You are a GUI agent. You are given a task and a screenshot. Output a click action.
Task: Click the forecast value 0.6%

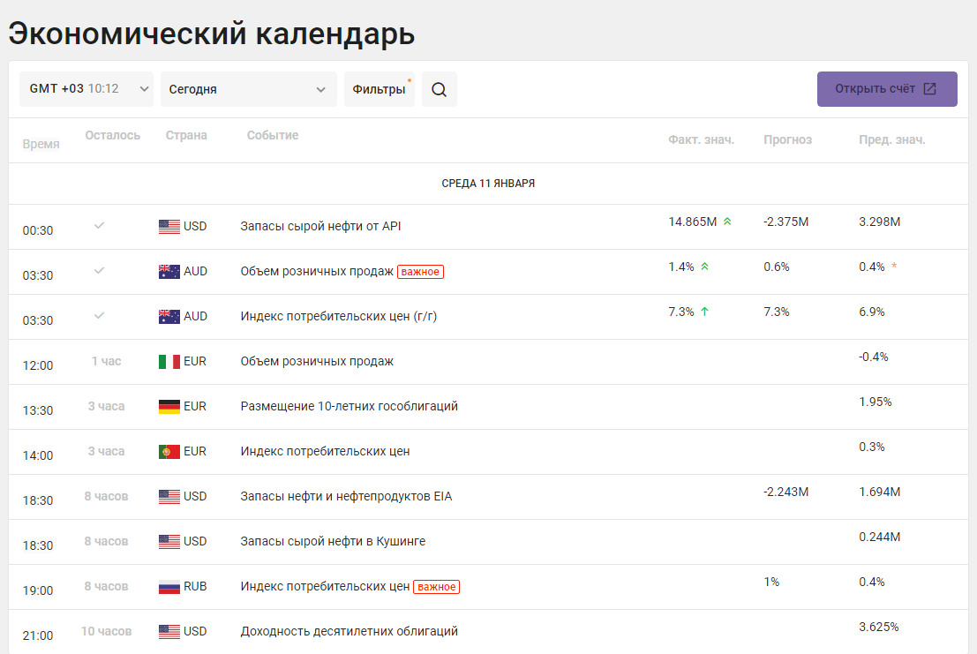pos(777,267)
